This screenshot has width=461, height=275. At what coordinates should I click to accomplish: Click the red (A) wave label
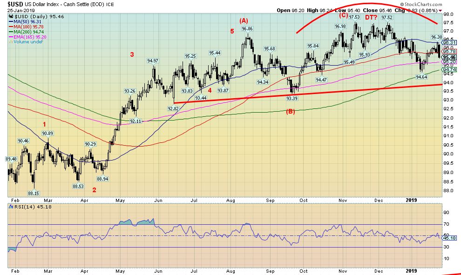tap(243, 20)
